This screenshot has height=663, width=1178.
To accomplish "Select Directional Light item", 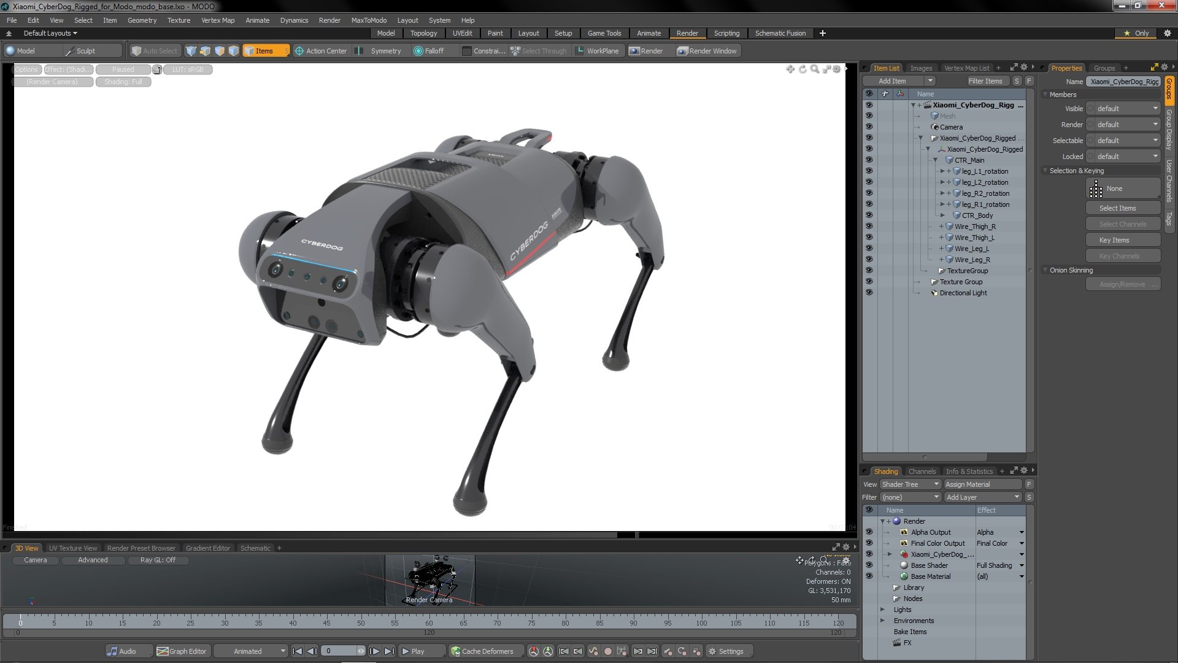I will point(963,293).
